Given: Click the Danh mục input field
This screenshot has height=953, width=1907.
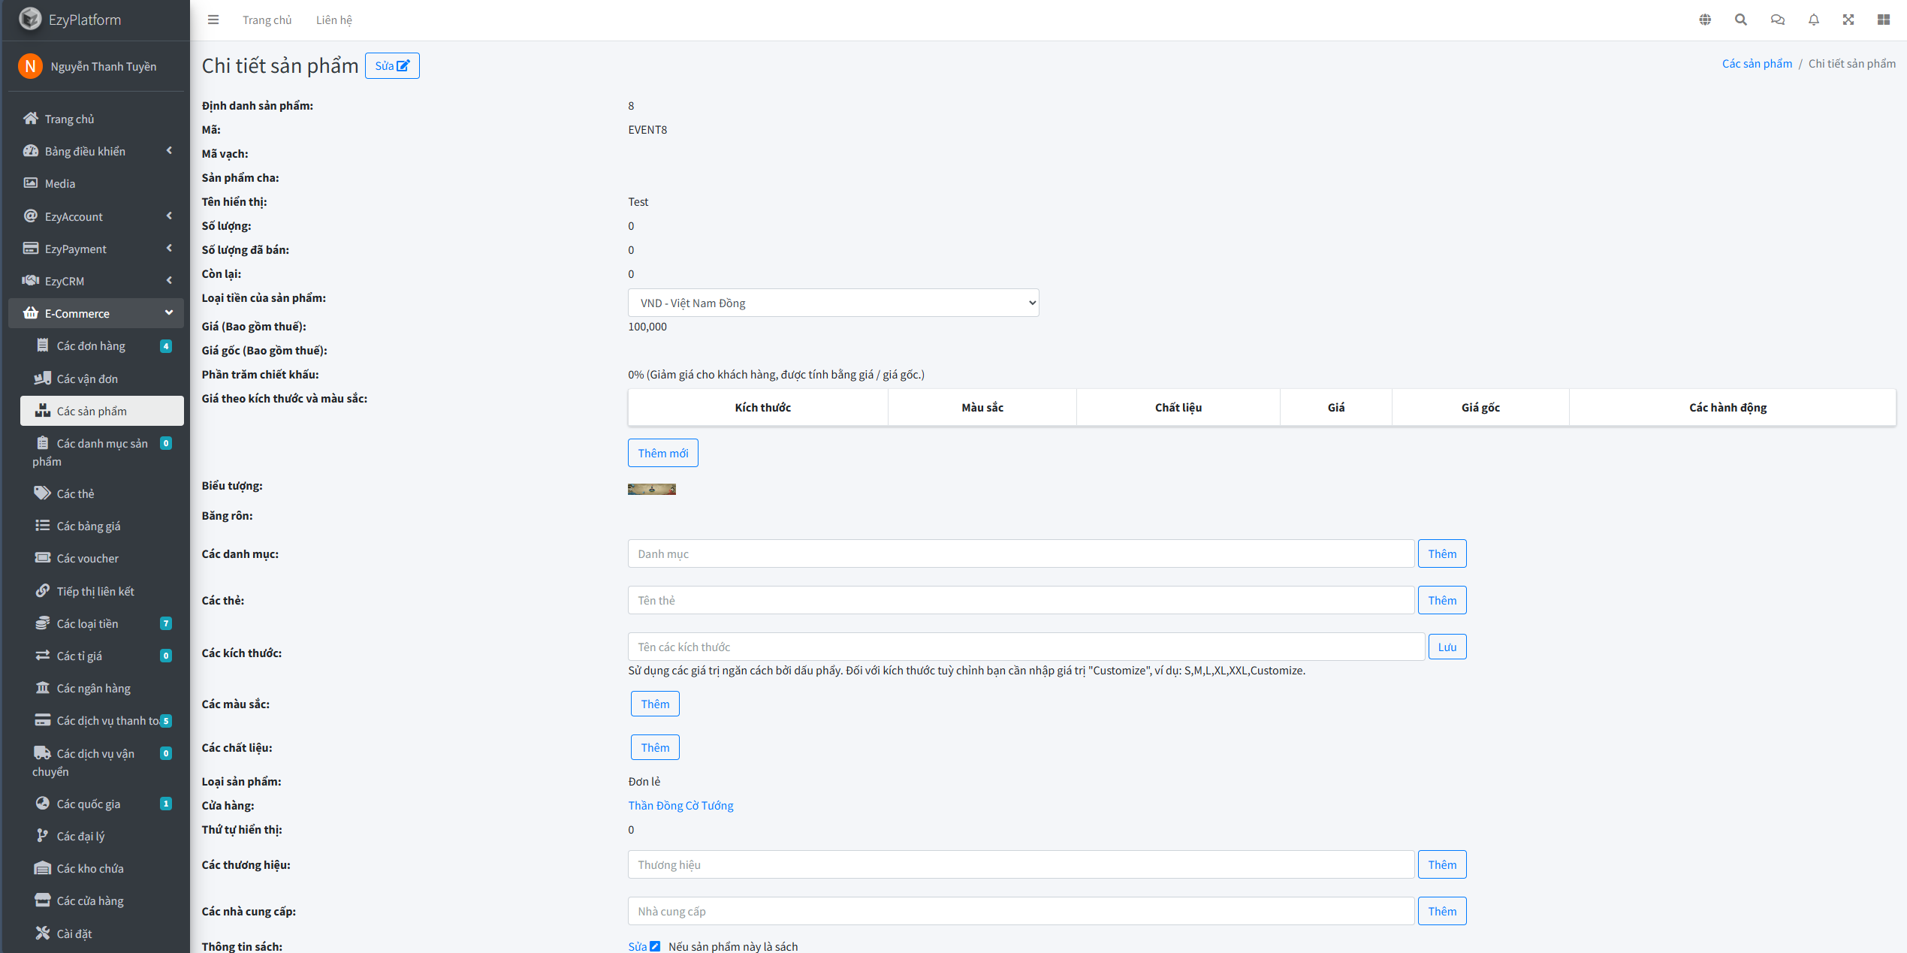Looking at the screenshot, I should click(x=1020, y=553).
